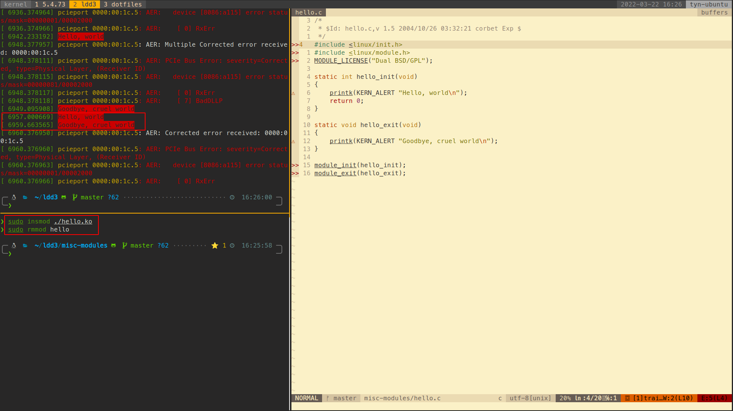This screenshot has height=411, width=733.
Task: Click the branch icon before master in misc-modules prompt
Action: [124, 245]
